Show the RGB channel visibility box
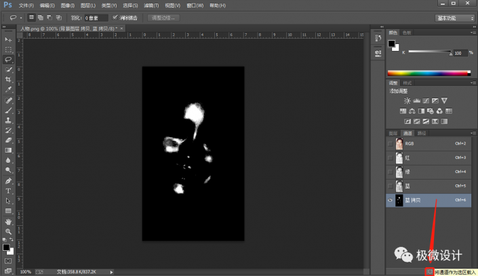The width and height of the screenshot is (478, 276). (390, 144)
